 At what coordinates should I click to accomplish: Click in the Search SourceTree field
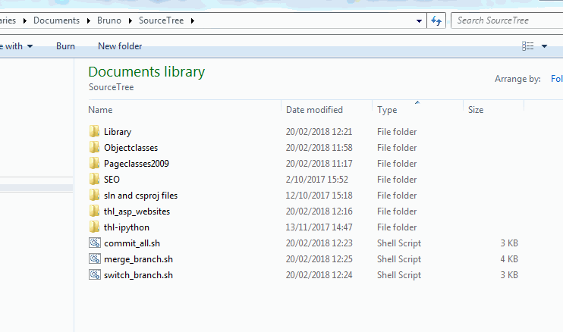coord(507,20)
